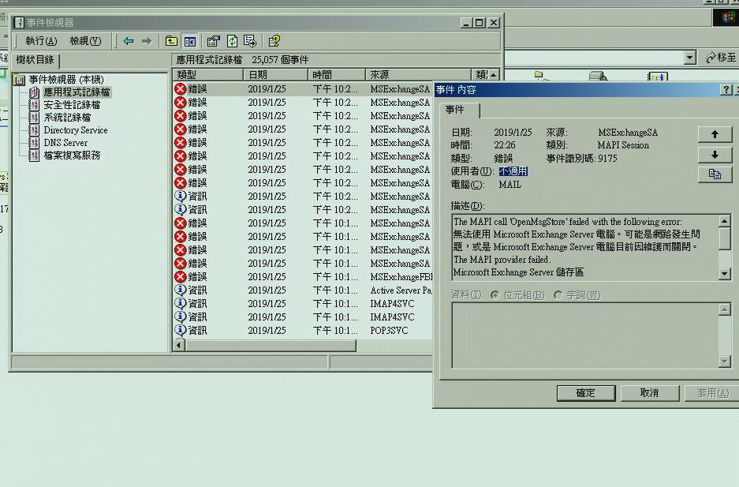Viewport: 739px width, 487px height.
Task: Click the Forward arrow in Event Viewer toolbar
Action: [147, 42]
